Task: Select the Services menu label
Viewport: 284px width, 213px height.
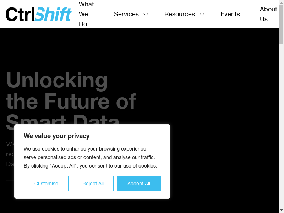Action: (x=126, y=14)
